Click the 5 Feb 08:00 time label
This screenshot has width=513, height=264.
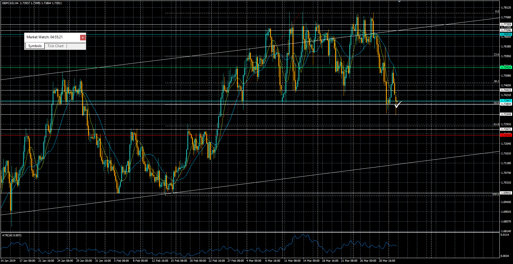121,261
